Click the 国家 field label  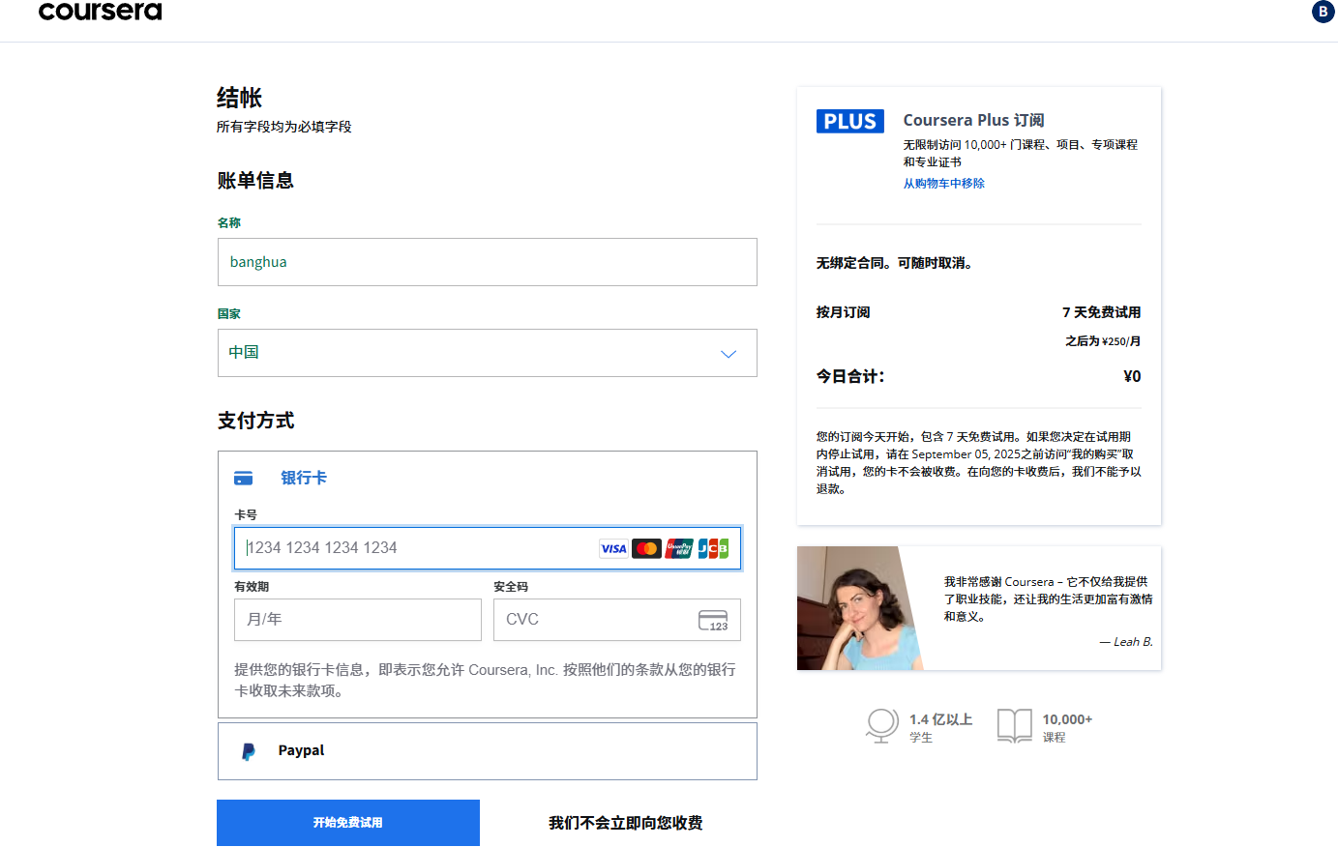click(x=229, y=313)
